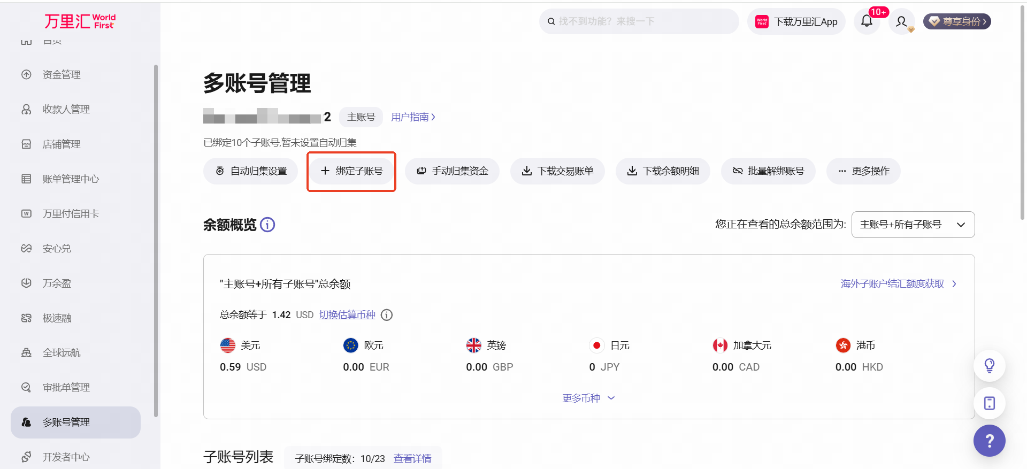
Task: Open 万里付信用卡 in the sidebar
Action: pyautogui.click(x=71, y=214)
